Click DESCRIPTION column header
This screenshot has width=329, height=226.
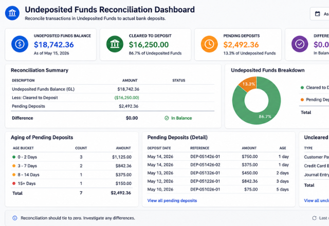[23, 80]
